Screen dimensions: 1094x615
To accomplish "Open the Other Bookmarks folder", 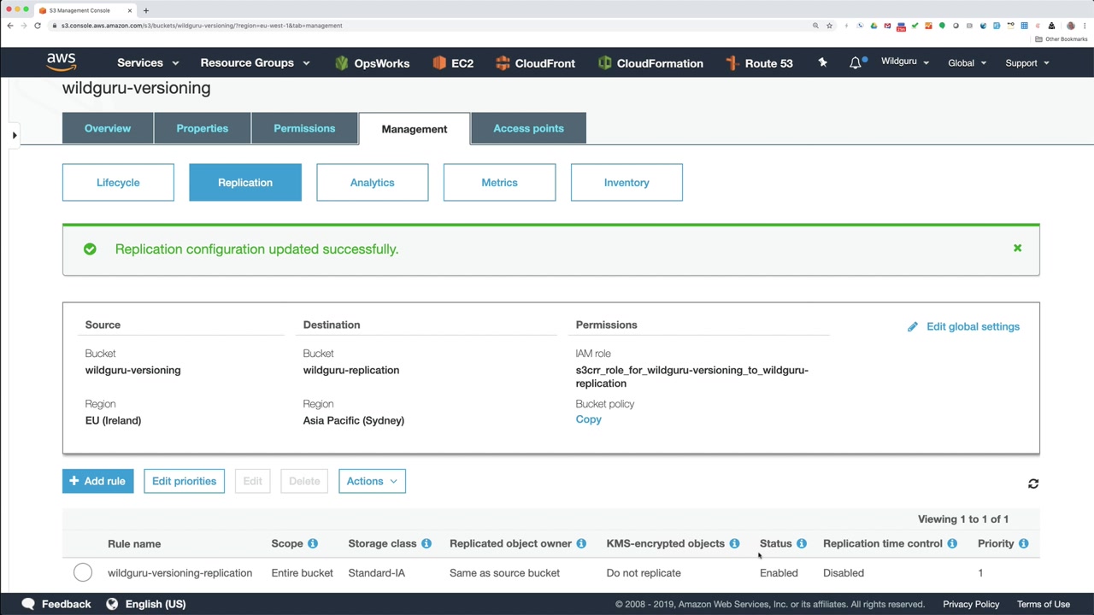I will (x=1060, y=39).
